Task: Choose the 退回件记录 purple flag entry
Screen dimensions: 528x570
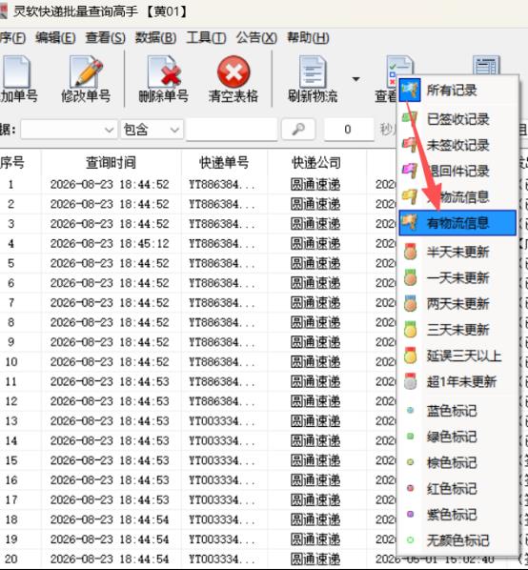Action: click(457, 171)
